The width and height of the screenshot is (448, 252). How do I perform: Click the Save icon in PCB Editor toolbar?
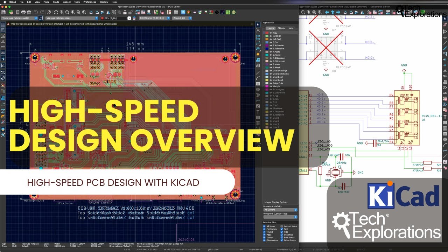[x=3, y=12]
